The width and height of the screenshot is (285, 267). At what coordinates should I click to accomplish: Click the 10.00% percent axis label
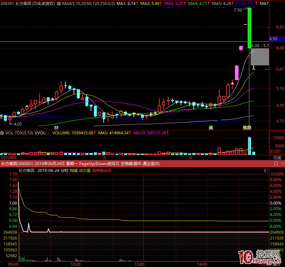[277, 174]
